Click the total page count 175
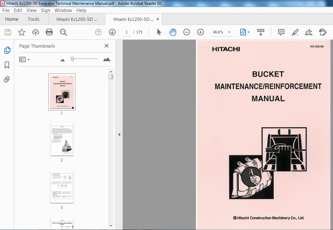Image resolution: width=333 pixels, height=230 pixels. (x=139, y=32)
